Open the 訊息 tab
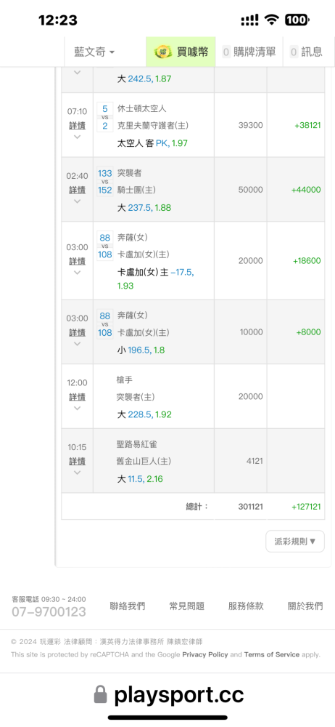 pos(306,52)
